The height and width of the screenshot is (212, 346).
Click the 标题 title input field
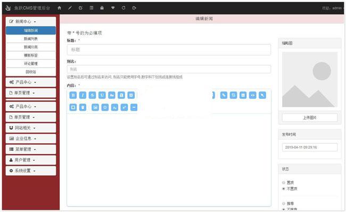coord(169,49)
